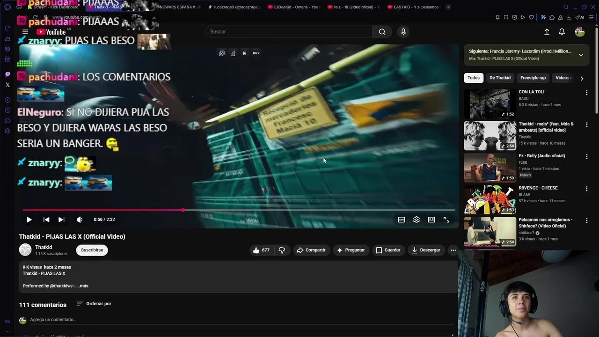
Task: Open X in Opera sidebar
Action: (x=7, y=85)
